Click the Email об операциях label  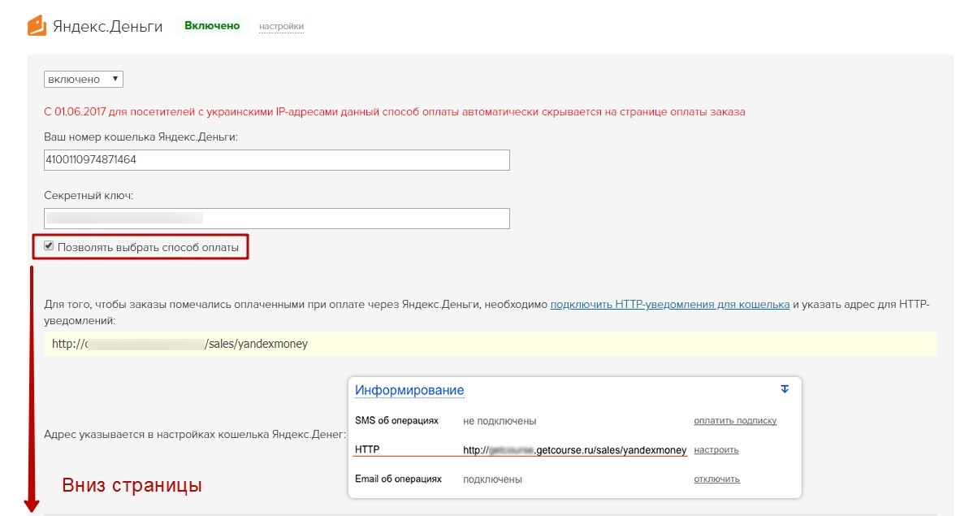398,479
